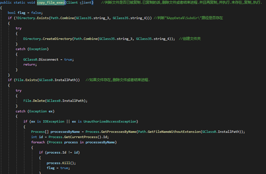The height and width of the screenshot is (174, 266).
Task: Click 'catch (Exception ex)' line
Action: coord(35,111)
